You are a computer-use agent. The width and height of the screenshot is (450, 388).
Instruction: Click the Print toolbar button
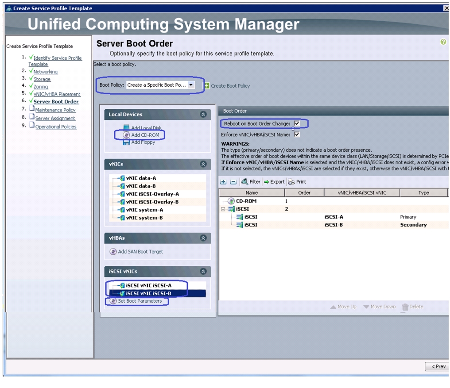tap(297, 182)
